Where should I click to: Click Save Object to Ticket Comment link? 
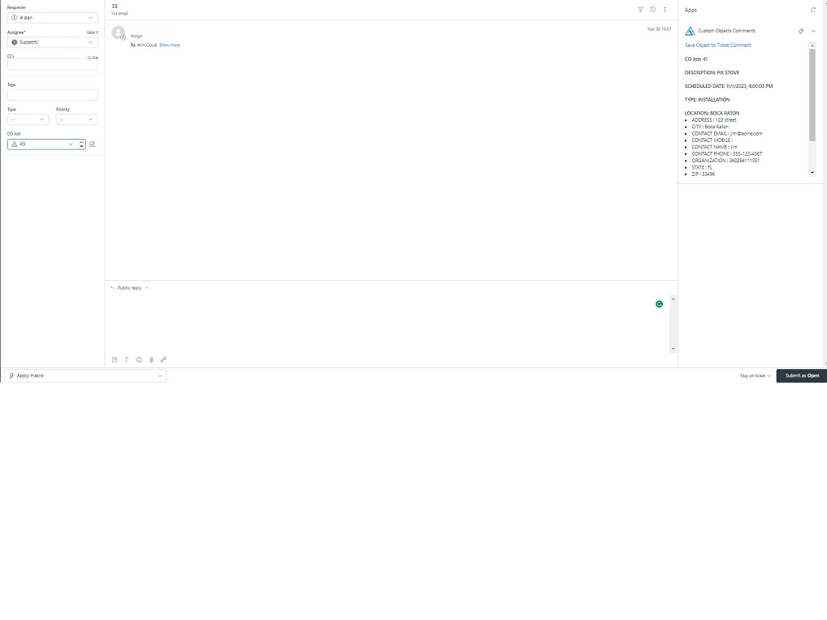[x=718, y=45]
